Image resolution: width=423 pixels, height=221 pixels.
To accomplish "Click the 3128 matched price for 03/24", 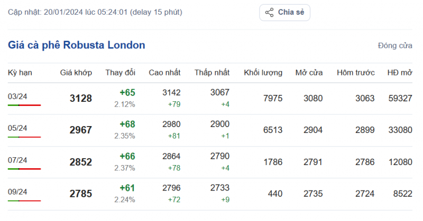I will click(x=80, y=99).
